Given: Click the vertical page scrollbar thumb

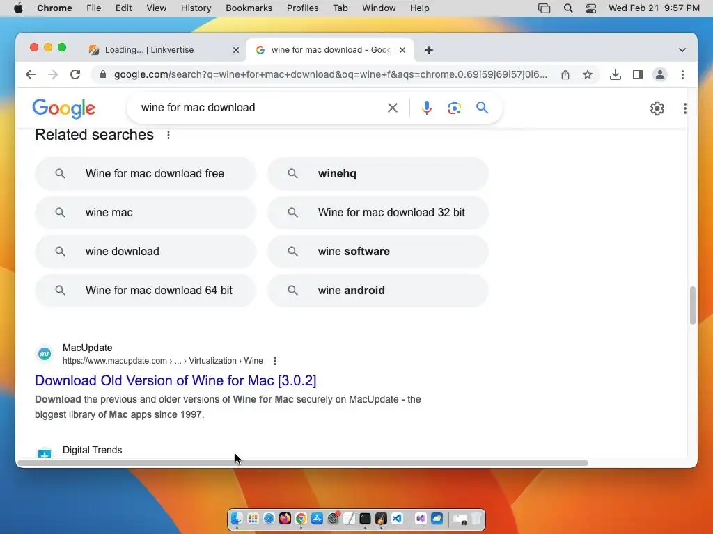Looking at the screenshot, I should point(692,305).
